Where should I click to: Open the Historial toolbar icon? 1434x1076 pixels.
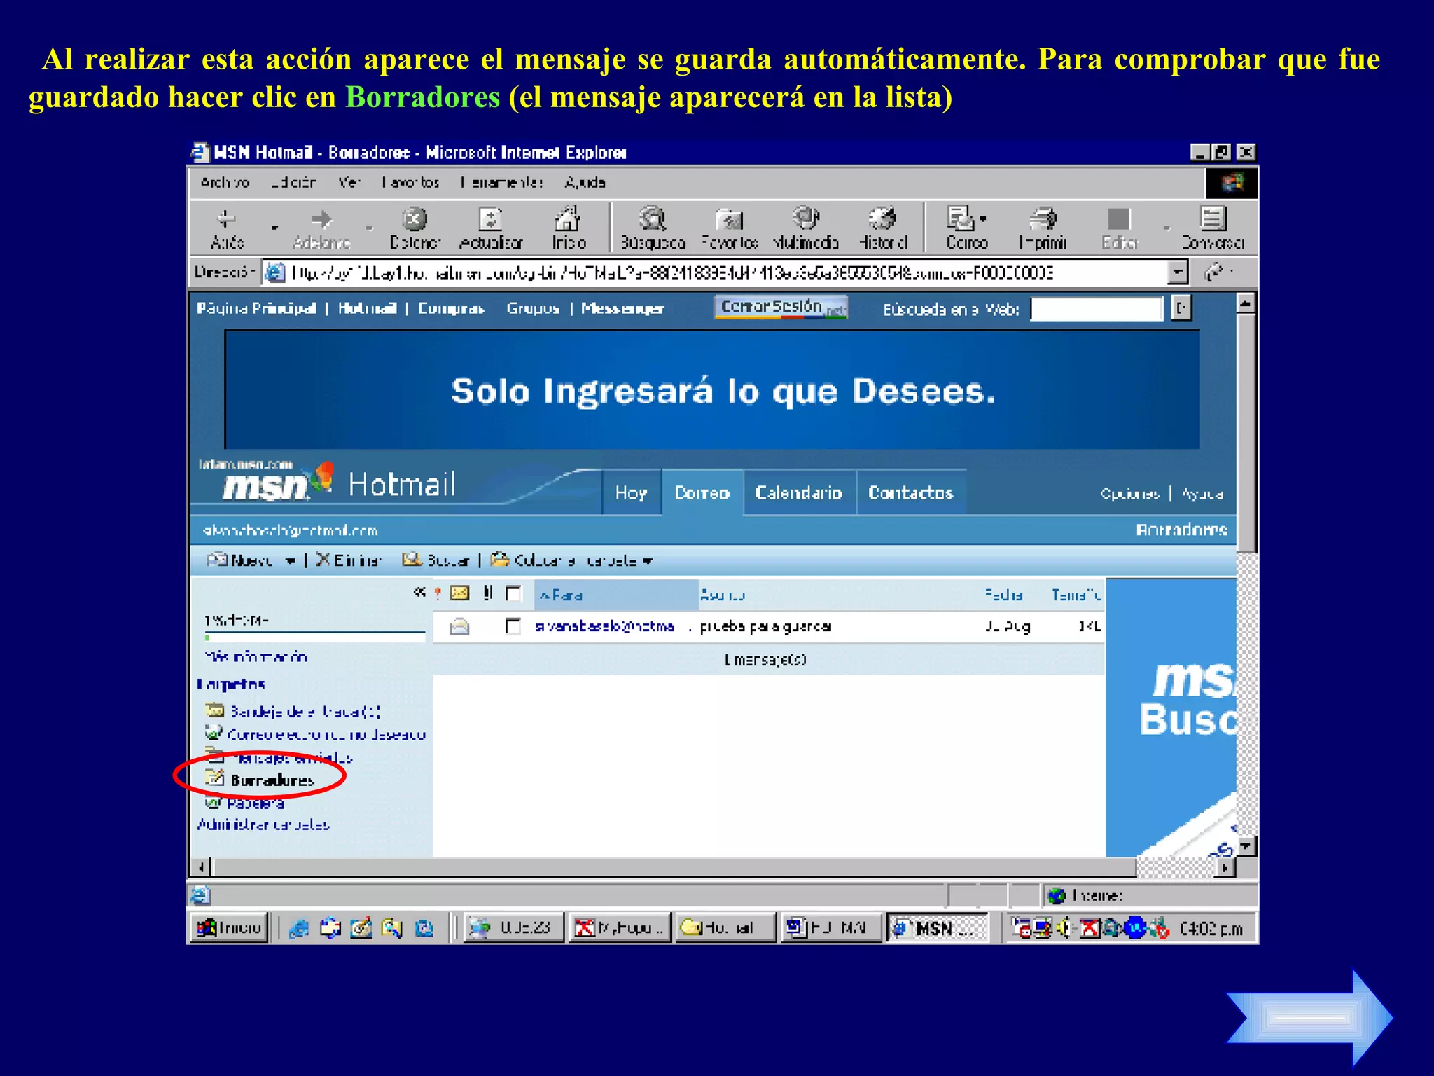[882, 219]
